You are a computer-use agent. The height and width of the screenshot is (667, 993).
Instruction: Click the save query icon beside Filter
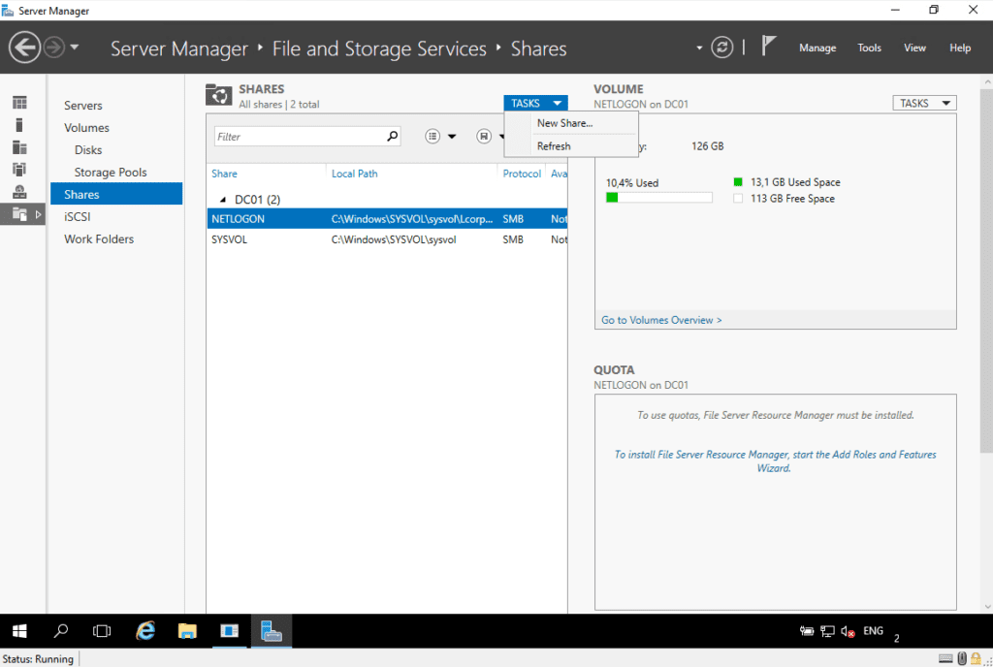tap(484, 136)
